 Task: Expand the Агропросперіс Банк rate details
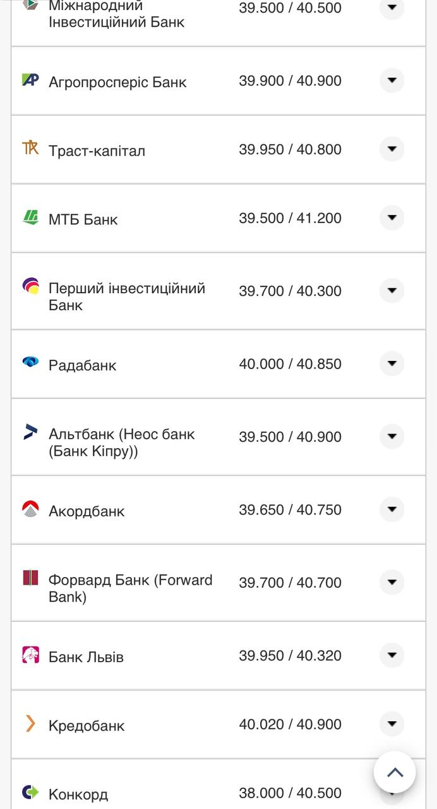pos(392,80)
